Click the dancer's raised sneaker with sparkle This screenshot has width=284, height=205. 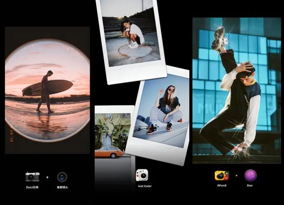[220, 38]
